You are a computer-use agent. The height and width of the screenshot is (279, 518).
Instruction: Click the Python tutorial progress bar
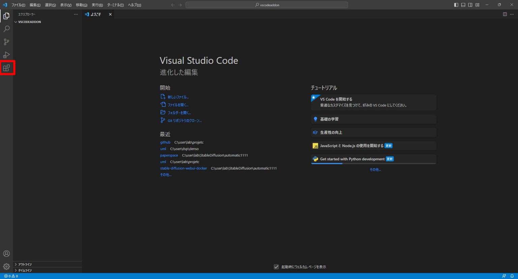point(327,163)
